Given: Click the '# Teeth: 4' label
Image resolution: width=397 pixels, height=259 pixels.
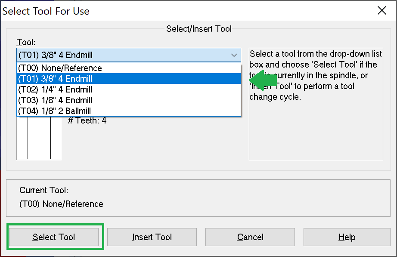Looking at the screenshot, I should (x=87, y=121).
